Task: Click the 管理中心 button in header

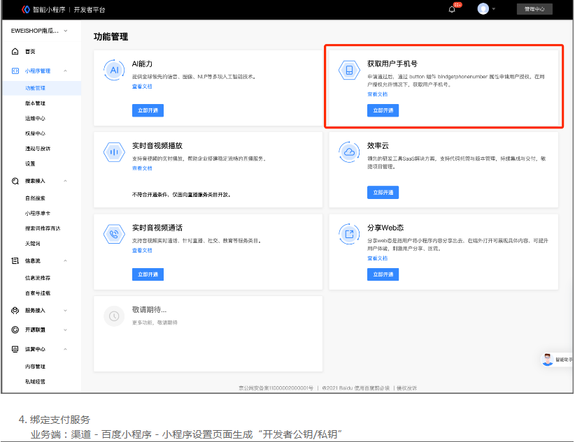Action: click(x=534, y=9)
